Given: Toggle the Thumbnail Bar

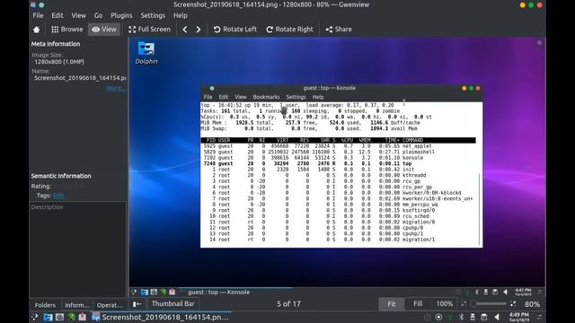Looking at the screenshot, I should coord(172,304).
